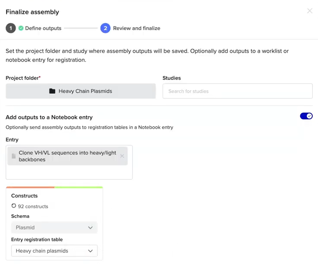Viewport: 318px width, 264px height.
Task: Click the Search for studies field
Action: pos(237,91)
